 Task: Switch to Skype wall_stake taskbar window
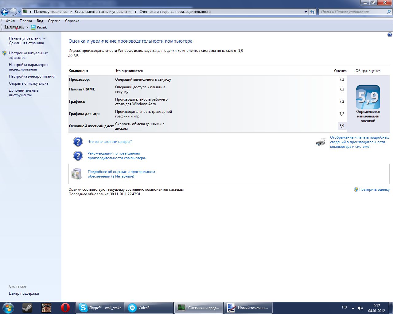100,308
